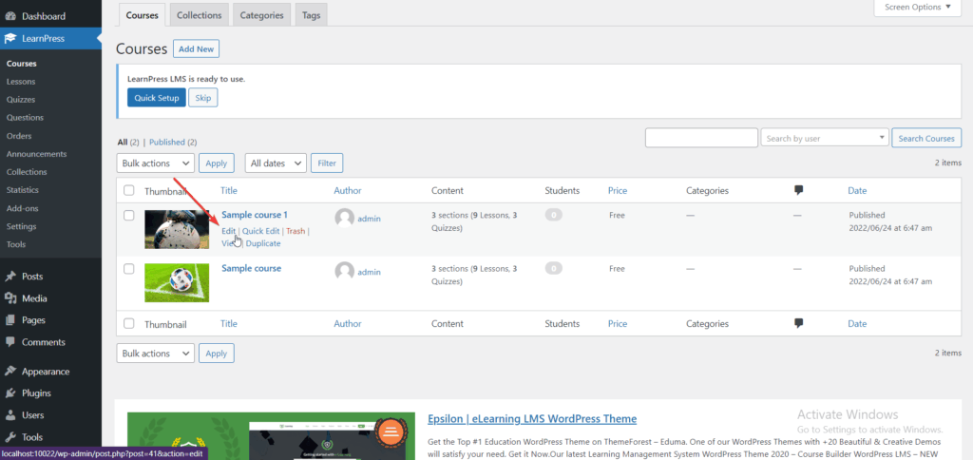973x460 pixels.
Task: Click the LearnPress graduation cap icon
Action: click(10, 38)
